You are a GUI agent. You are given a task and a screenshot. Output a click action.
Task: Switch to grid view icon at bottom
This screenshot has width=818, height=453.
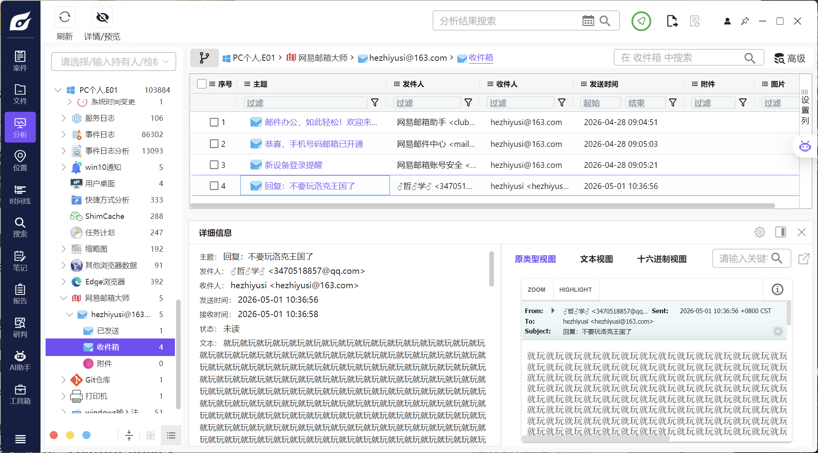(x=150, y=435)
